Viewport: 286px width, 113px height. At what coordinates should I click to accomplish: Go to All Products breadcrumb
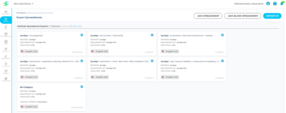coord(21,13)
